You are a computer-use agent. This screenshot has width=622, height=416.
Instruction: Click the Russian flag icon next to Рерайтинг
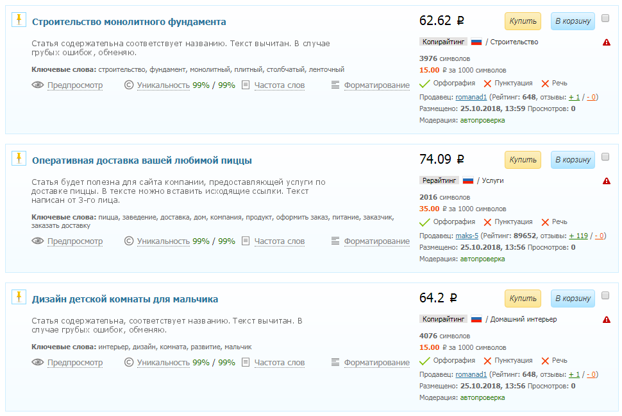click(x=468, y=180)
